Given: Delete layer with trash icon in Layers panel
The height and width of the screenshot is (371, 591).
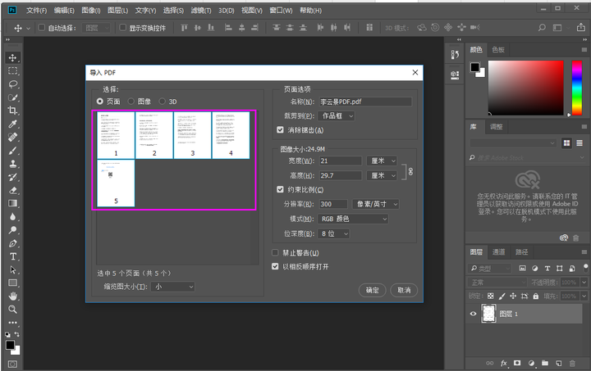Looking at the screenshot, I should 572,363.
